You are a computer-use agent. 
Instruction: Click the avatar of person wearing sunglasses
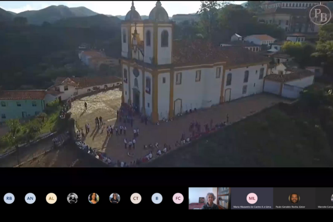(x=115, y=198)
